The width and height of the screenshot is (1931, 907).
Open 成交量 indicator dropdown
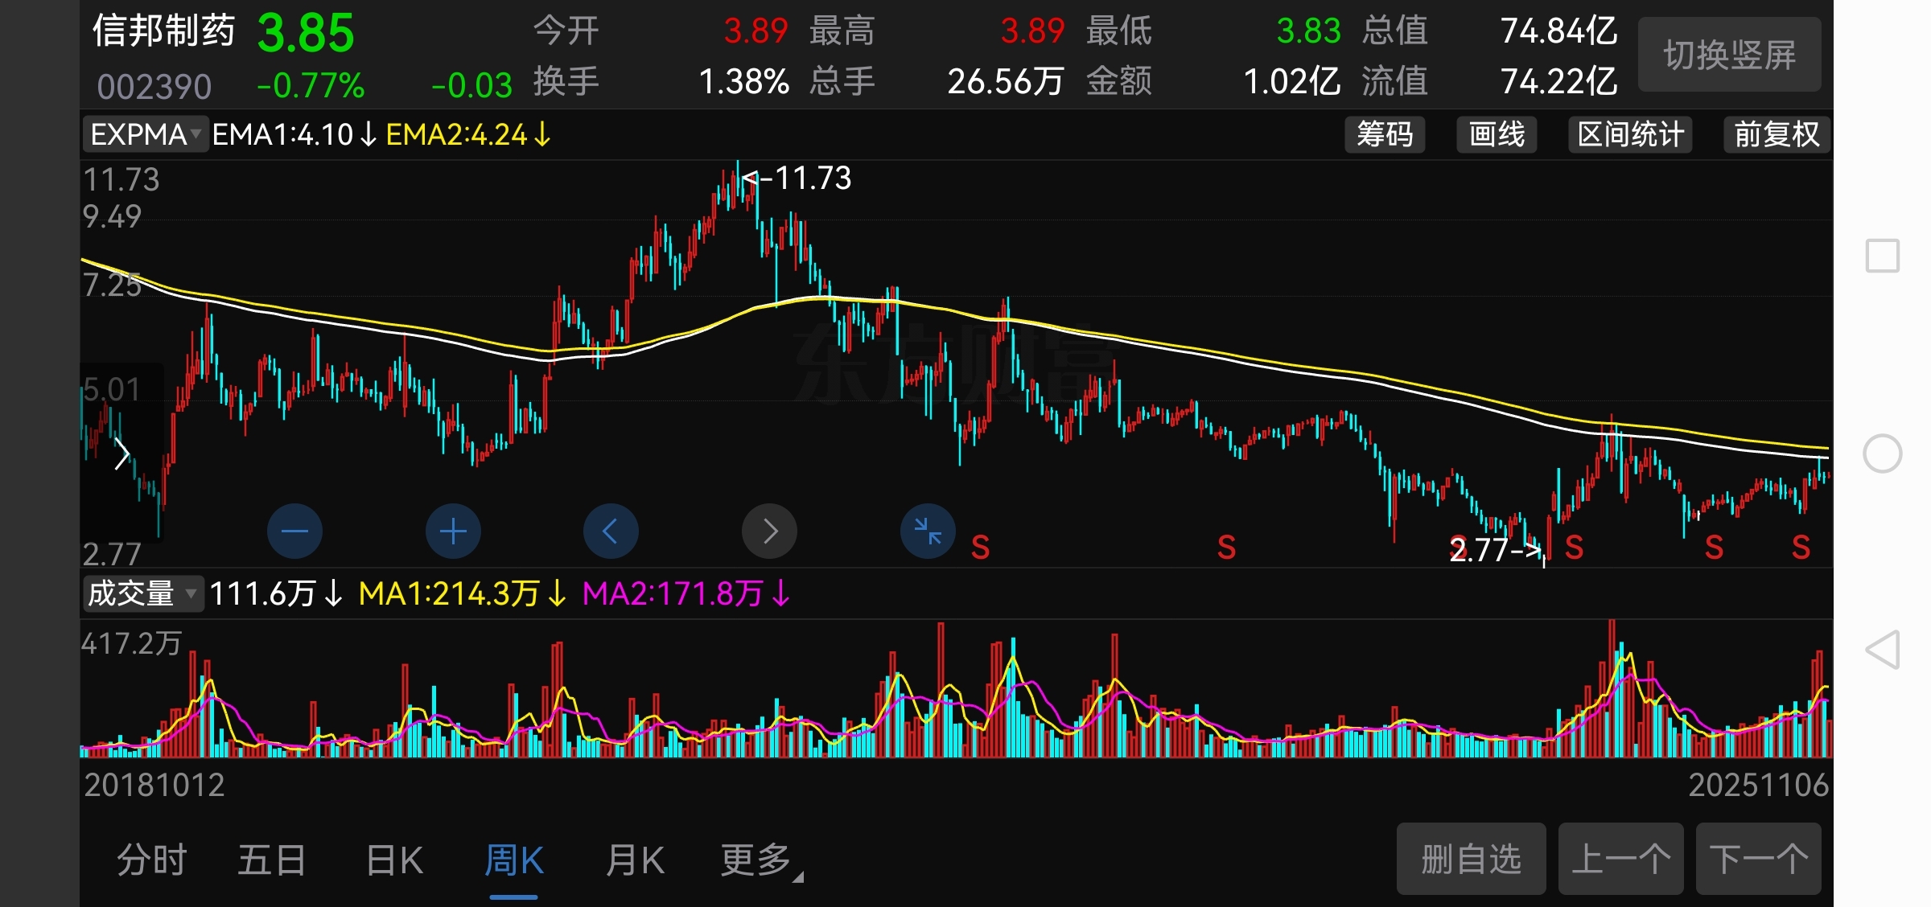[x=142, y=594]
